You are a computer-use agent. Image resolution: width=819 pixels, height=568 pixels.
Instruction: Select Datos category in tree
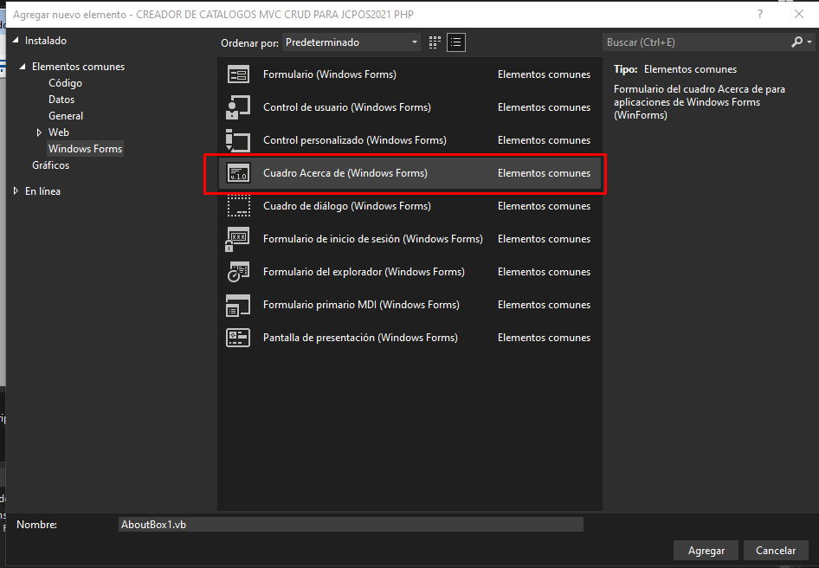coord(61,100)
